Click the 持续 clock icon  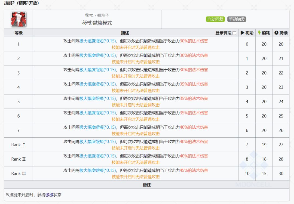276,33
